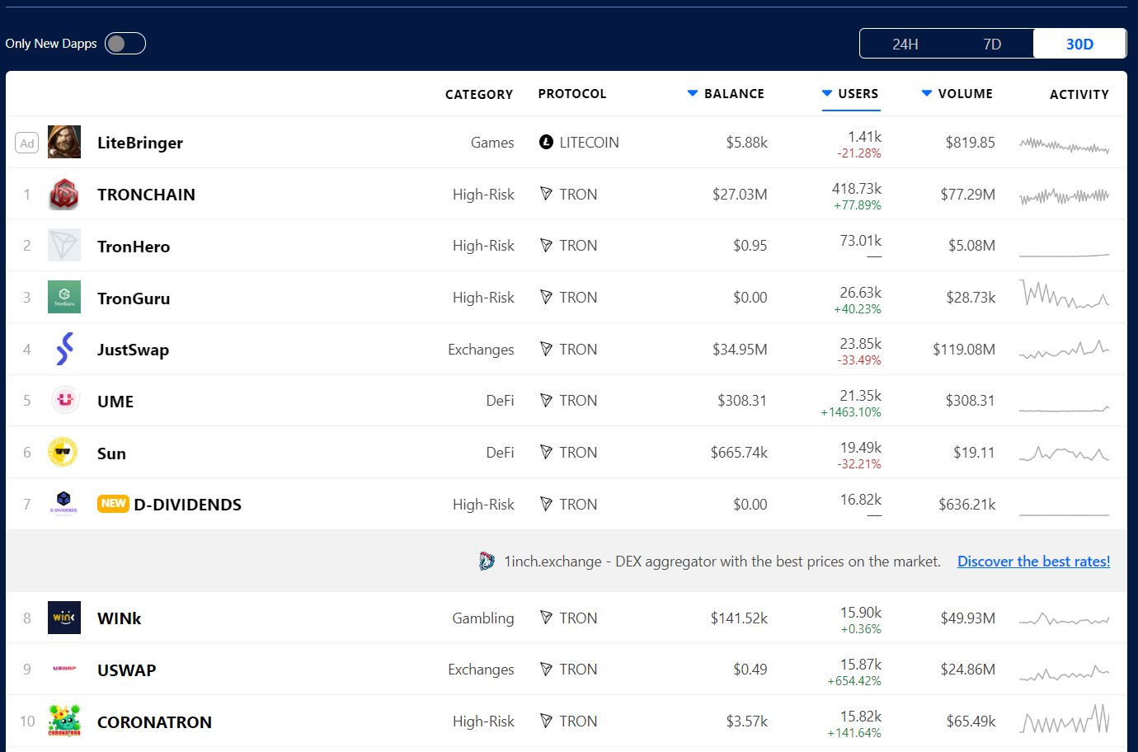Screen dimensions: 1138x752
Task: Click the Discover the best rates link
Action: pyautogui.click(x=1034, y=562)
